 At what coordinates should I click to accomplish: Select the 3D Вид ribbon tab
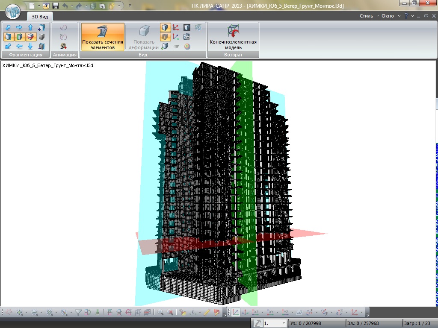pos(40,16)
